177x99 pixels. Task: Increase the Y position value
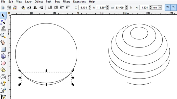tap(107, 7)
